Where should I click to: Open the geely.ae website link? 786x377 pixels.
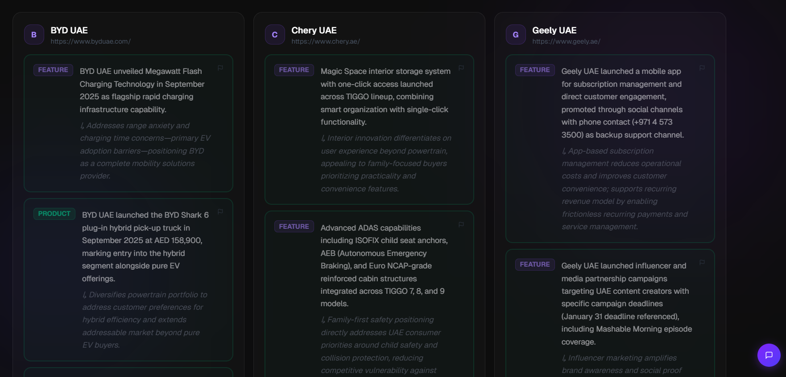[566, 41]
